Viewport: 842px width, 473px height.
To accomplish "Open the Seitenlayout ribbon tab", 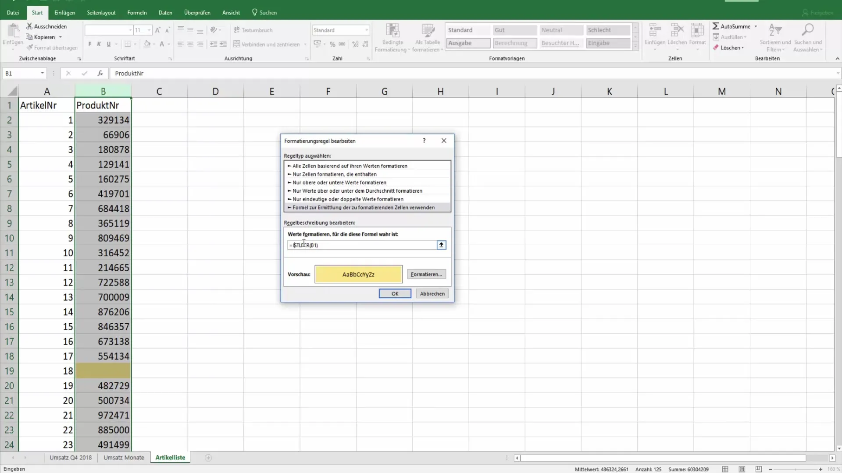I will (101, 13).
